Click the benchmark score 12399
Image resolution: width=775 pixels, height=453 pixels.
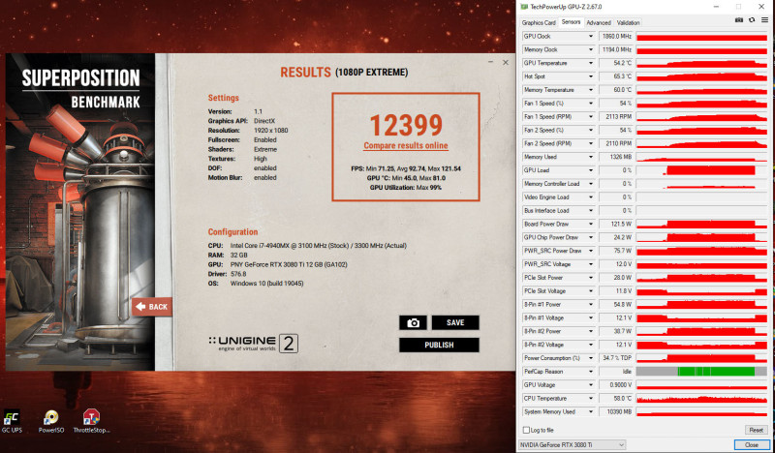tap(406, 126)
